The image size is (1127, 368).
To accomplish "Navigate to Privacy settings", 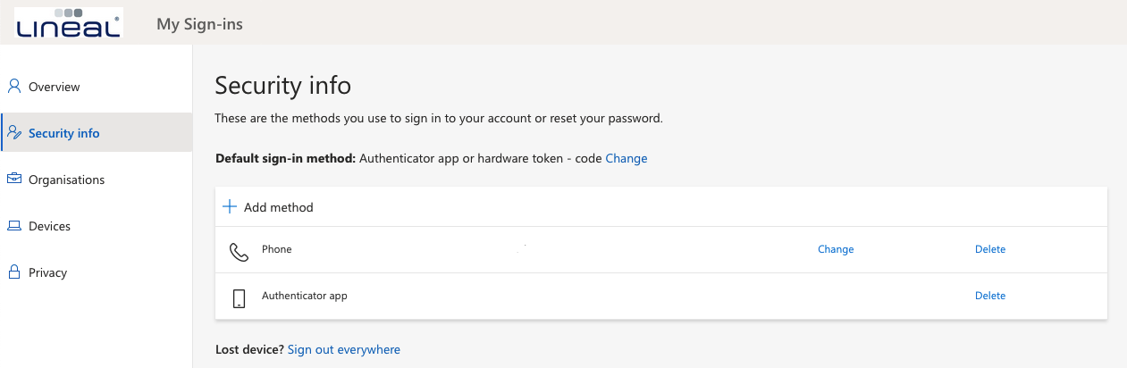I will (x=47, y=272).
